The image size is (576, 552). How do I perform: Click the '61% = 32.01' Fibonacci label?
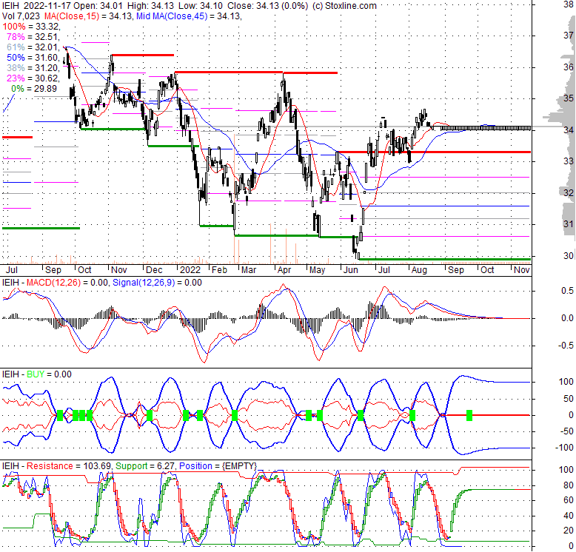tap(33, 47)
